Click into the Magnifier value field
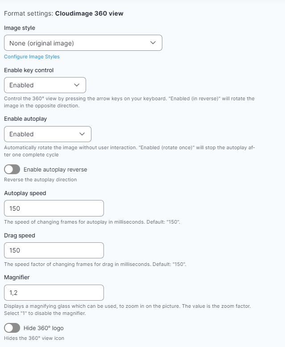 pyautogui.click(x=54, y=293)
